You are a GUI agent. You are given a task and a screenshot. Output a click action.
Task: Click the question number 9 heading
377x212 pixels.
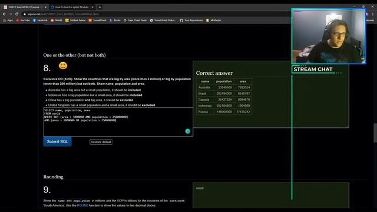pos(47,190)
